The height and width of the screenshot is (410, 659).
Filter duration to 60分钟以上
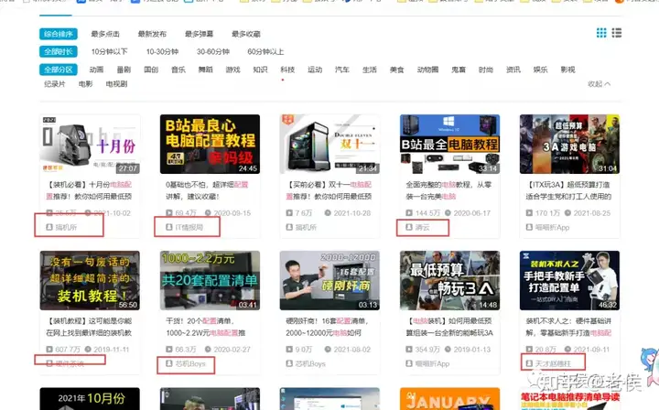(x=265, y=51)
